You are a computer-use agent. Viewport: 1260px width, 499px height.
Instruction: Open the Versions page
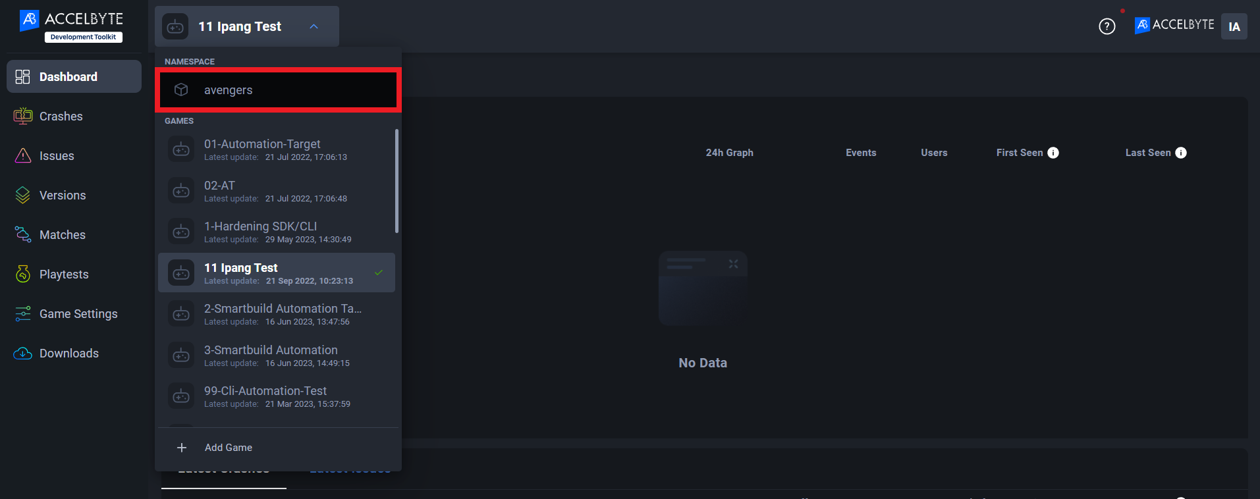(x=74, y=195)
